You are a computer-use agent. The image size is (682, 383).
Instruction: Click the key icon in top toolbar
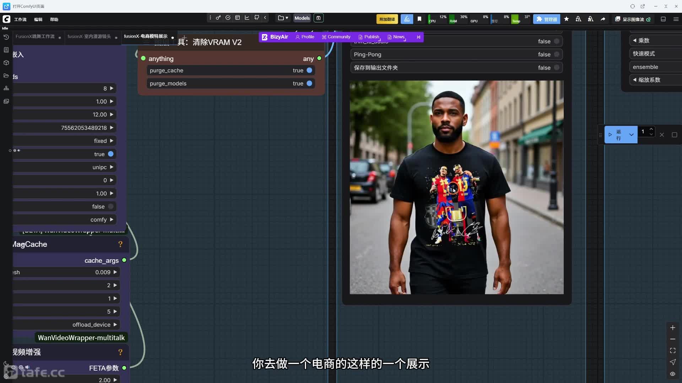tap(218, 18)
